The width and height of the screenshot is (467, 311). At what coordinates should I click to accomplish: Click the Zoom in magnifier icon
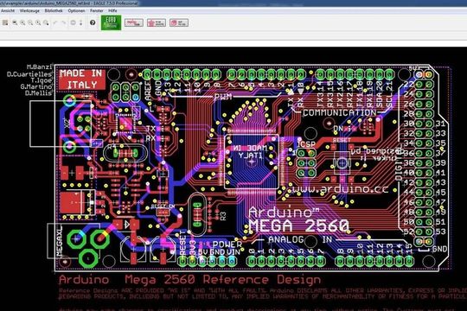pos(22,22)
